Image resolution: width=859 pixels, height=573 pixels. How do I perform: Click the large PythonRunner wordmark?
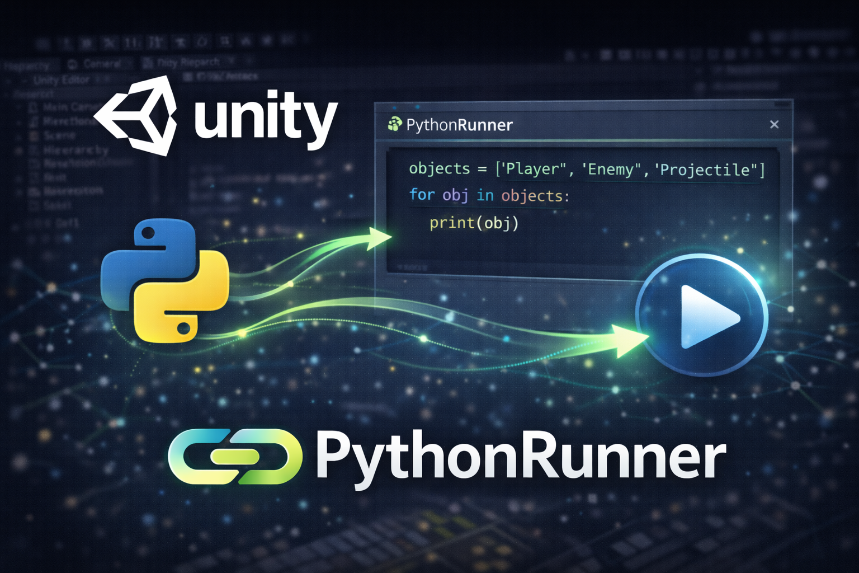pyautogui.click(x=521, y=459)
